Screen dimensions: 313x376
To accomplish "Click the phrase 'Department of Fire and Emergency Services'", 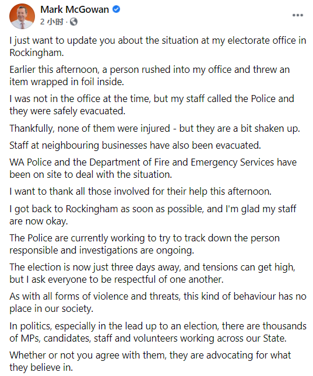I will point(182,162).
